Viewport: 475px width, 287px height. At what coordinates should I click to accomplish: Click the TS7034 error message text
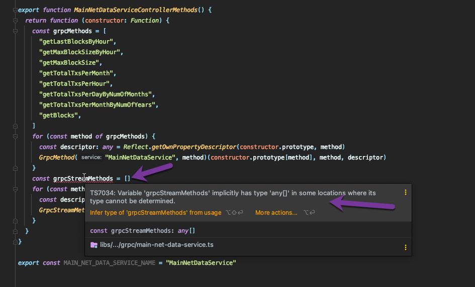[x=233, y=197]
